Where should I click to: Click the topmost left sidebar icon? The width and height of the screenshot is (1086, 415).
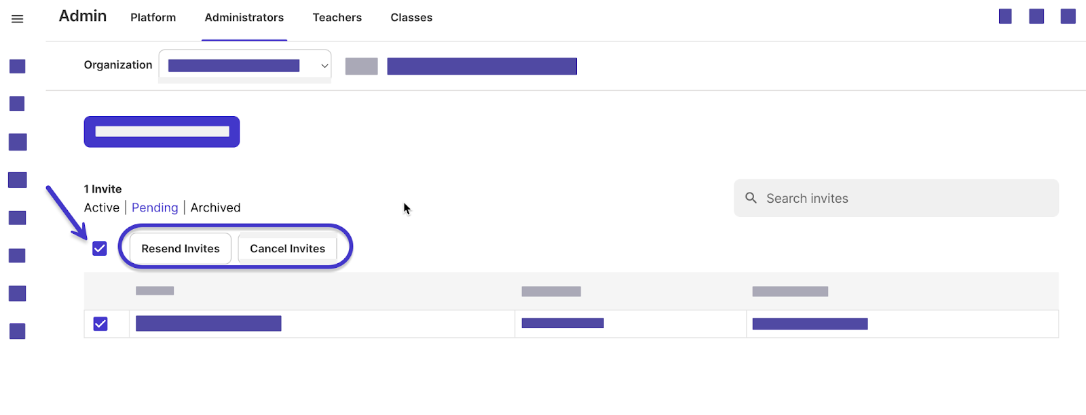[18, 66]
